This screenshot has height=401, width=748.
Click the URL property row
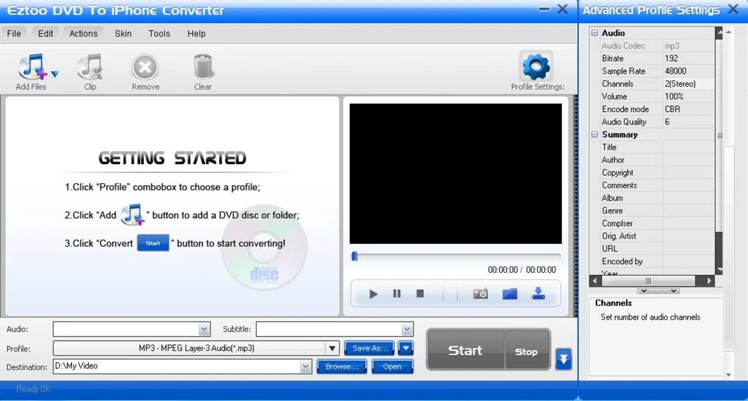657,249
